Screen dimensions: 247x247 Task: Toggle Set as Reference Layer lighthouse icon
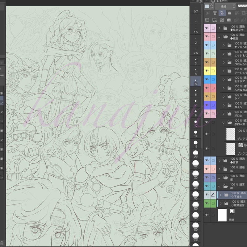coord(215,13)
